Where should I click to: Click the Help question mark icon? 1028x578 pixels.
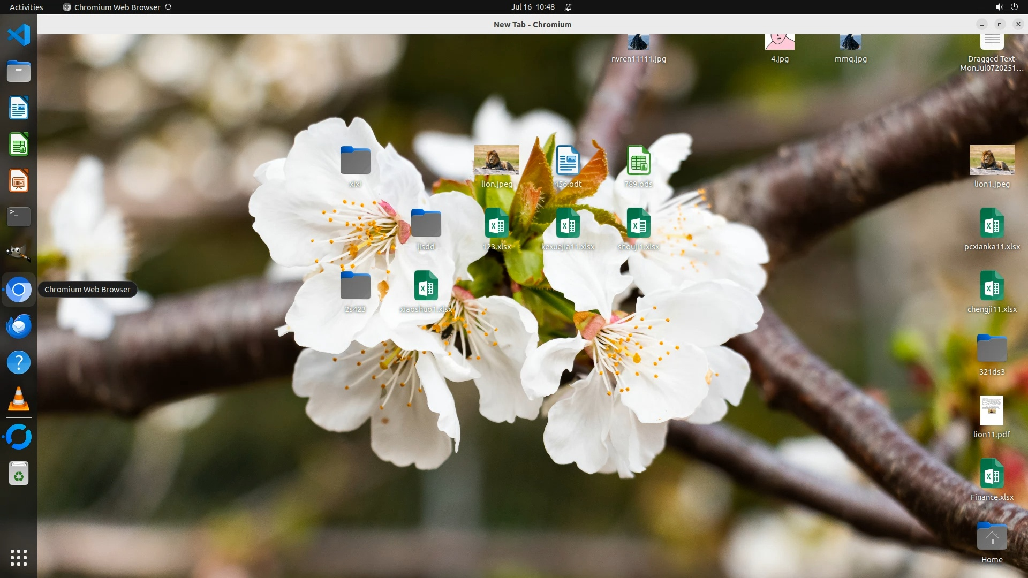(19, 363)
